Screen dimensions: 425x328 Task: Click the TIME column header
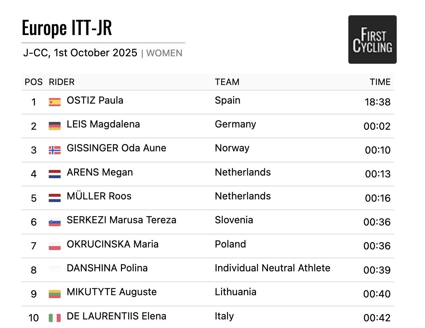point(380,82)
